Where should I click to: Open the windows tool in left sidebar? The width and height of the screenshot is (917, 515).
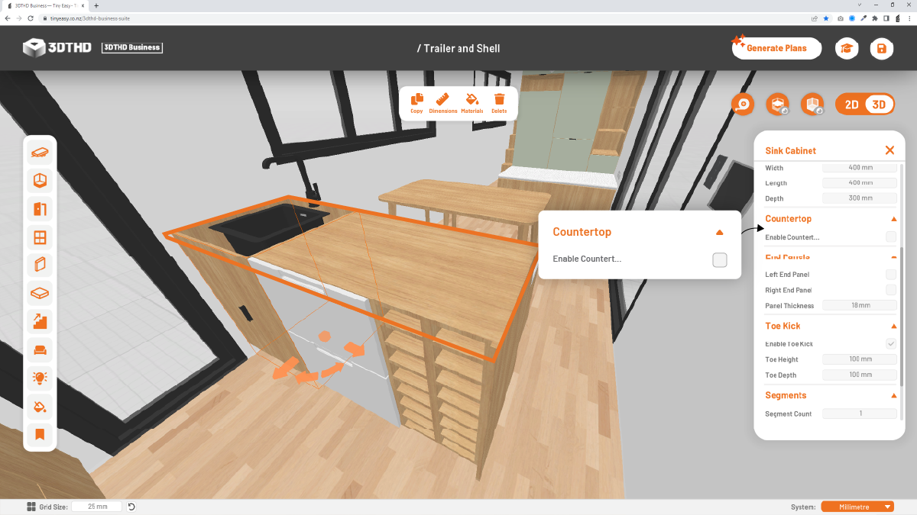click(x=40, y=237)
